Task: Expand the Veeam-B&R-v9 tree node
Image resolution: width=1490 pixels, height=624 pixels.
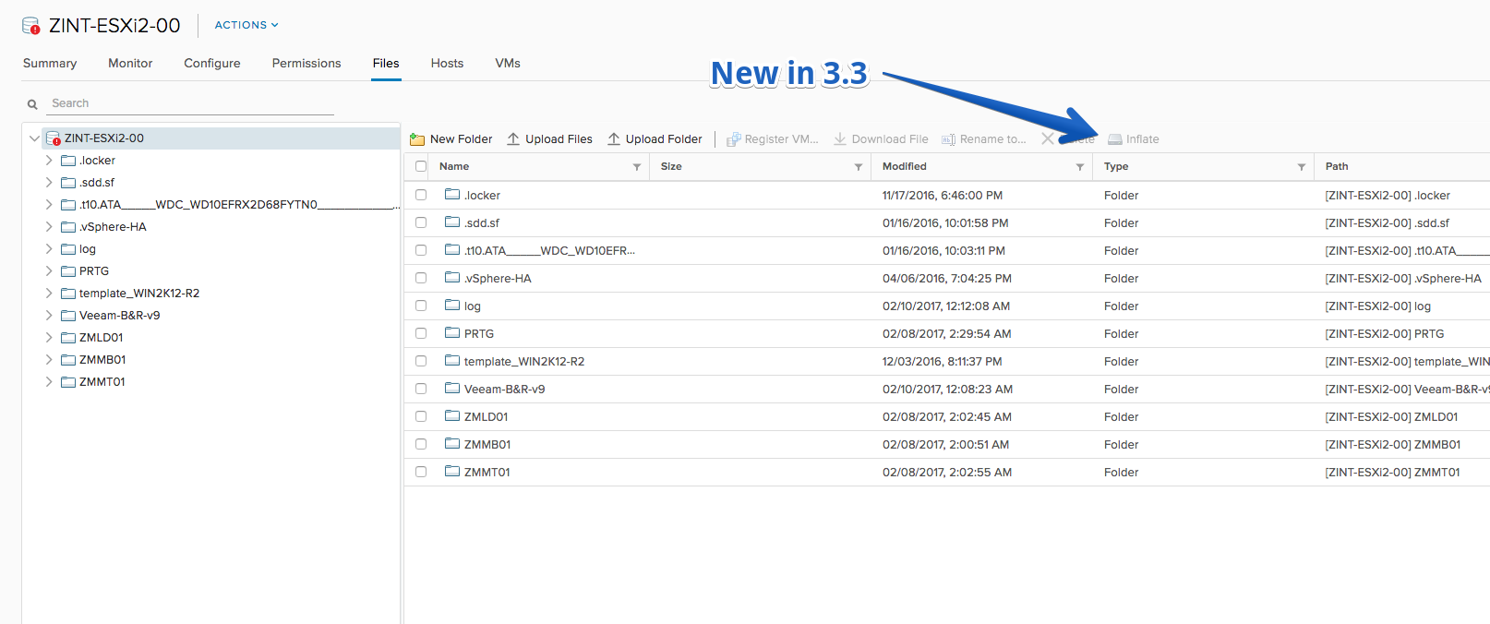Action: pyautogui.click(x=49, y=316)
